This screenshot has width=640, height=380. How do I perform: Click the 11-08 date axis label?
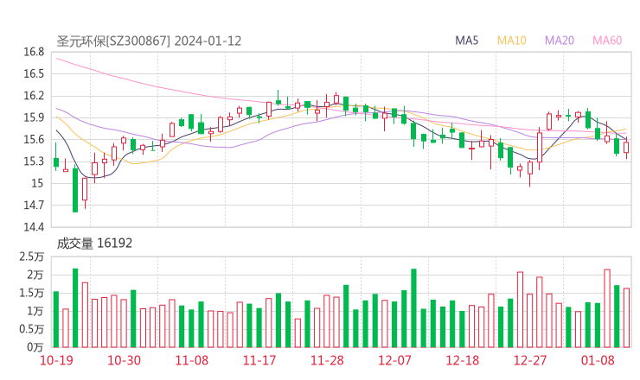[x=191, y=360]
